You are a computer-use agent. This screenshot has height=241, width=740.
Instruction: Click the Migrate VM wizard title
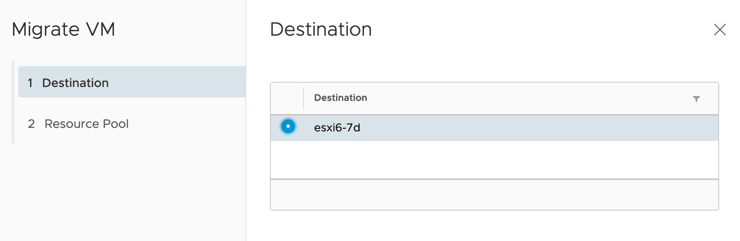(x=64, y=30)
